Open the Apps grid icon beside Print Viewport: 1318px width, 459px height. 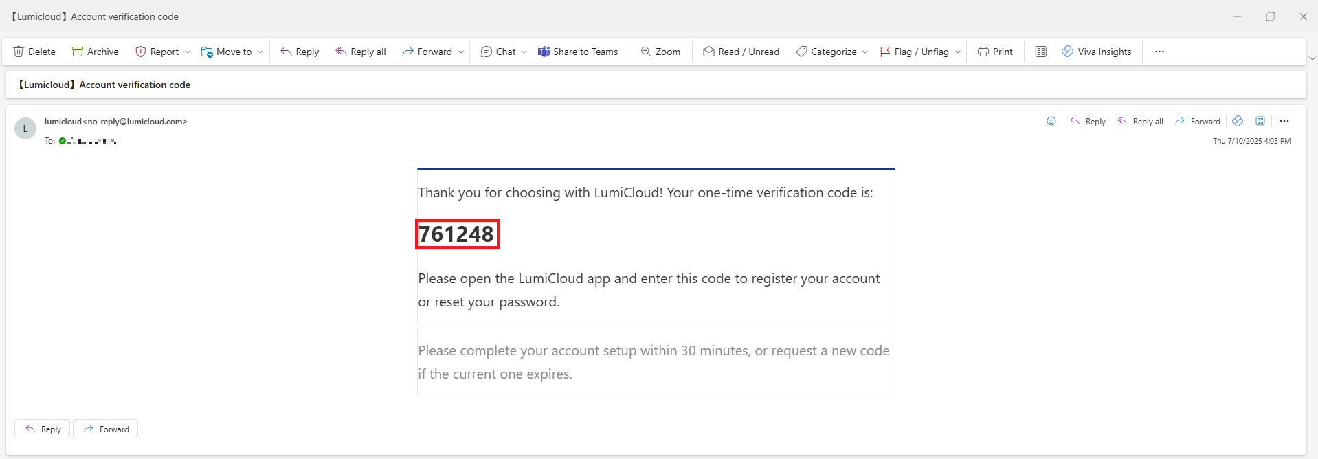coord(1040,52)
